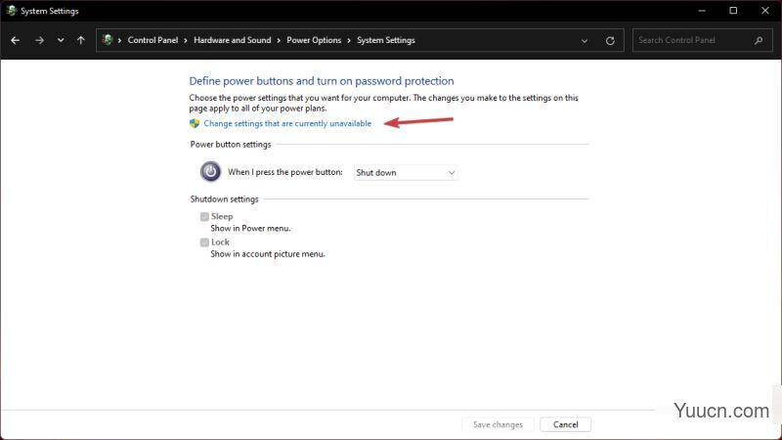Expand chevron before Control Panel breadcrumb
Screen dimensions: 782x440
(x=119, y=41)
